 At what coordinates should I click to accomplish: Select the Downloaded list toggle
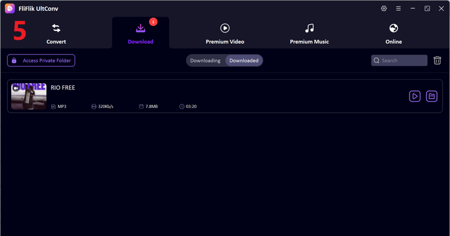click(244, 61)
